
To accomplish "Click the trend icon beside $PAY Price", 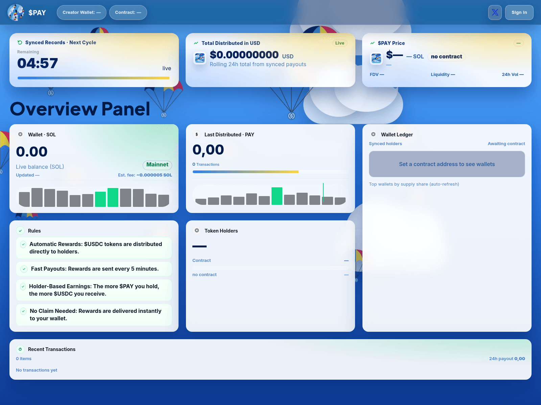I will (372, 43).
